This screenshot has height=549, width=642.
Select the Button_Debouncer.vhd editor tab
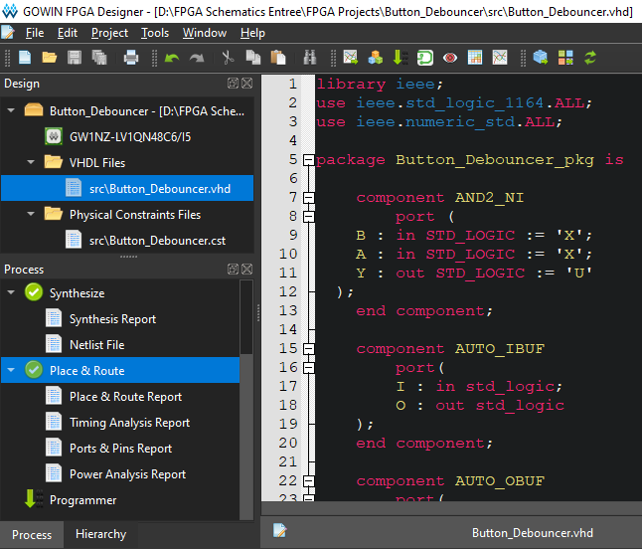(533, 533)
